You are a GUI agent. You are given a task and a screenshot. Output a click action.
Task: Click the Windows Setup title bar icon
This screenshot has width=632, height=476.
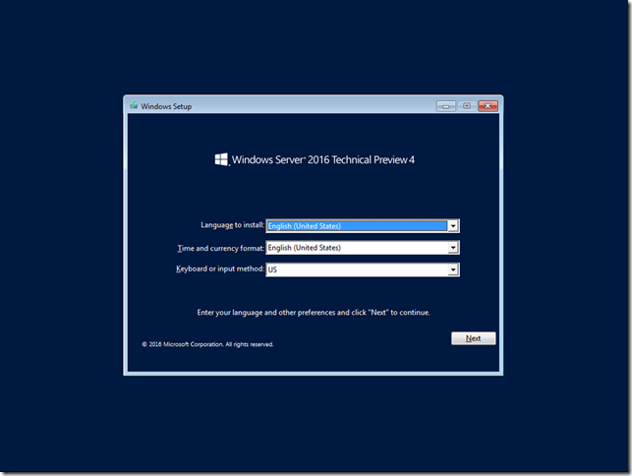tap(134, 105)
